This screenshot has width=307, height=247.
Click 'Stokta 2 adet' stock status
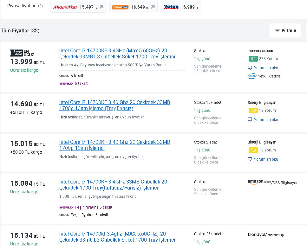click(x=206, y=142)
